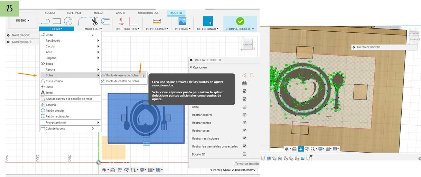Collapse the Opciones section in palette
Screen dimensions: 421x177
191,67
